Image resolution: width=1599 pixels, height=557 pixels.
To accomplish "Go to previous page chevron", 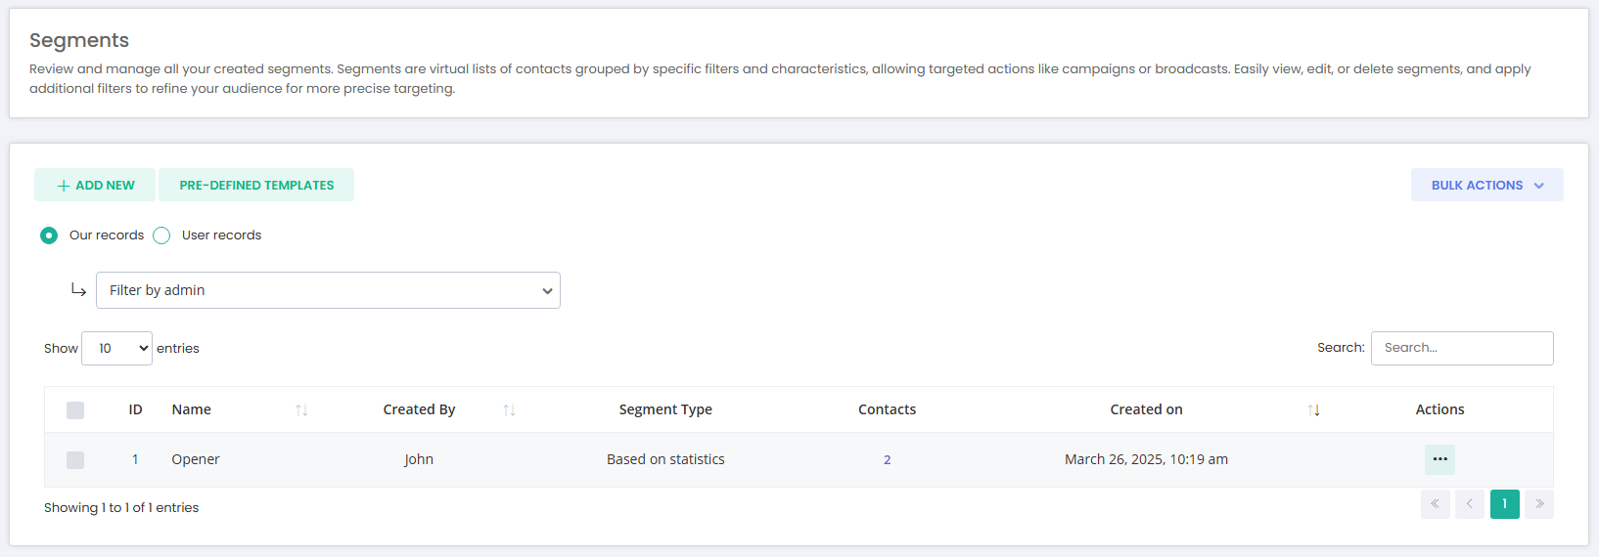I will [x=1470, y=504].
